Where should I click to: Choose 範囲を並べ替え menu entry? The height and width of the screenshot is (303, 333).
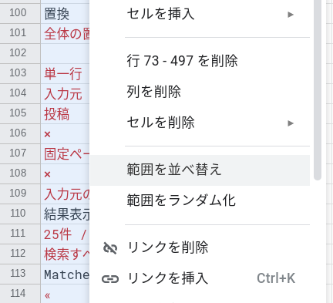pyautogui.click(x=200, y=170)
